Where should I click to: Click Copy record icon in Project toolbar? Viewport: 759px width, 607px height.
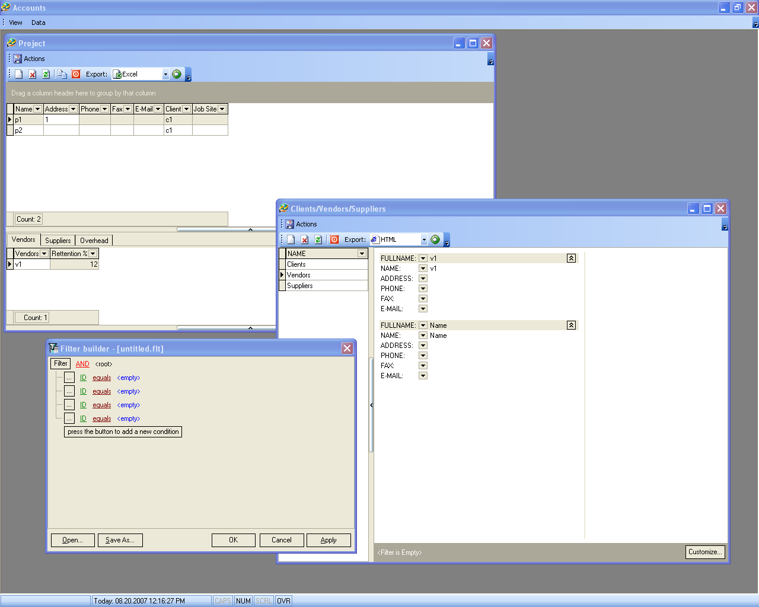coord(62,74)
